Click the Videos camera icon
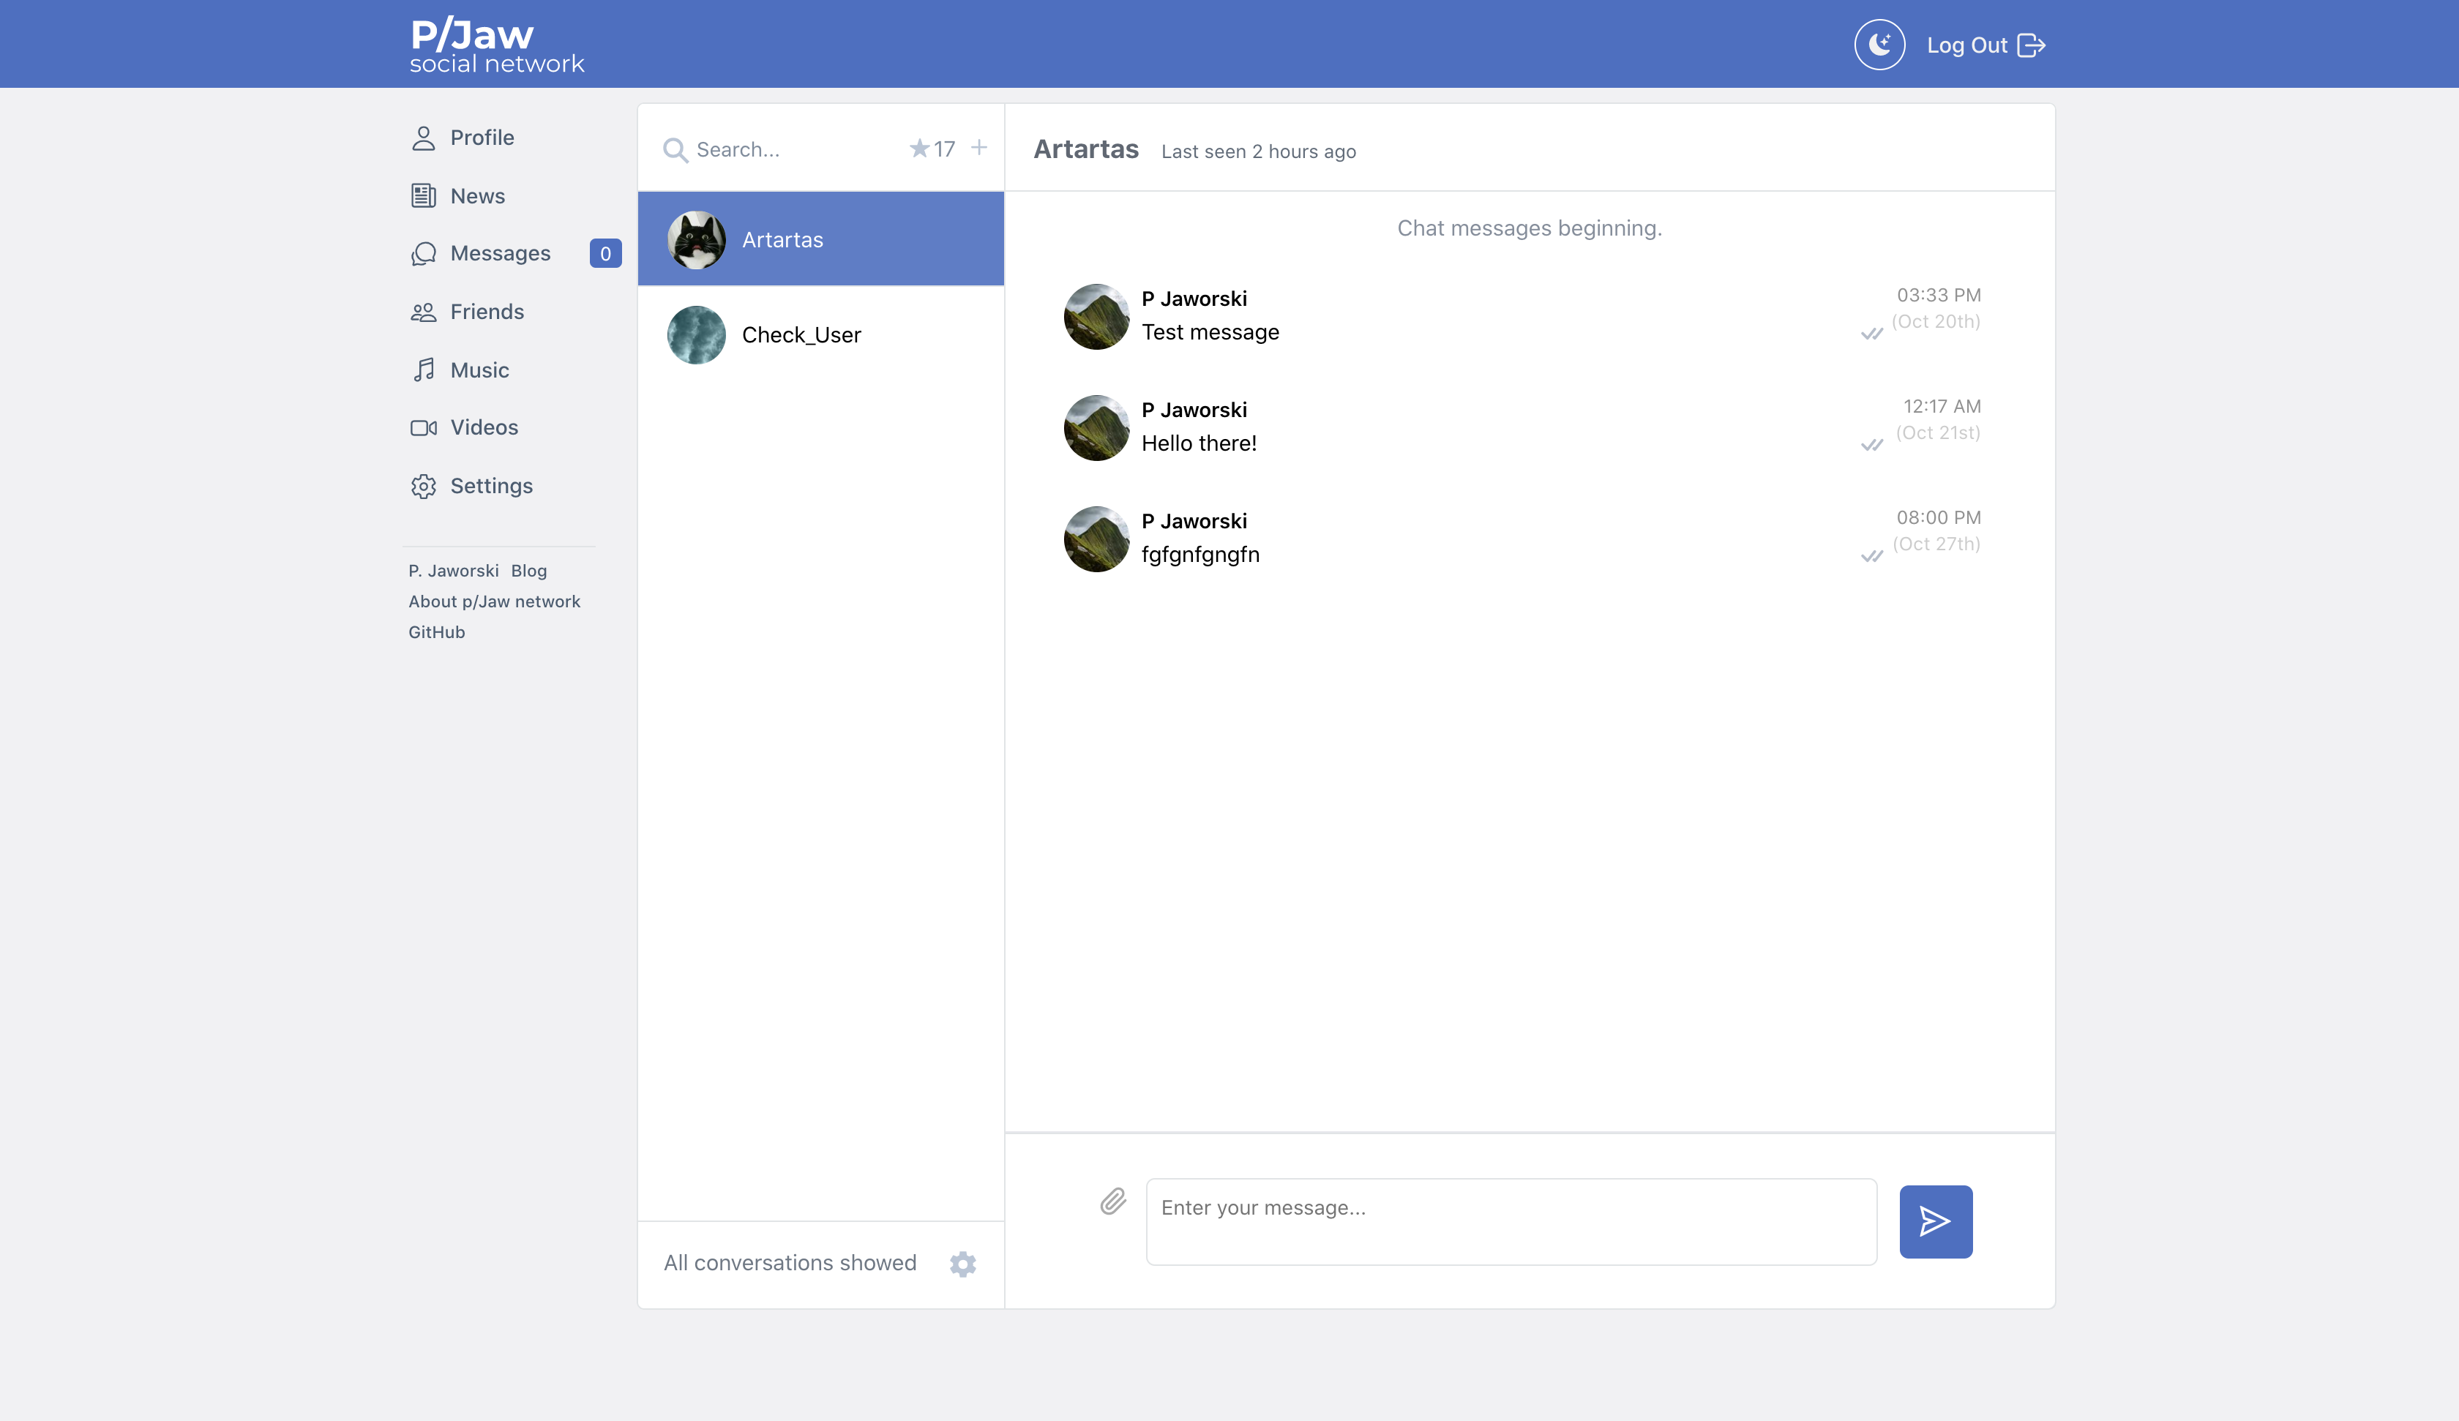 click(424, 427)
